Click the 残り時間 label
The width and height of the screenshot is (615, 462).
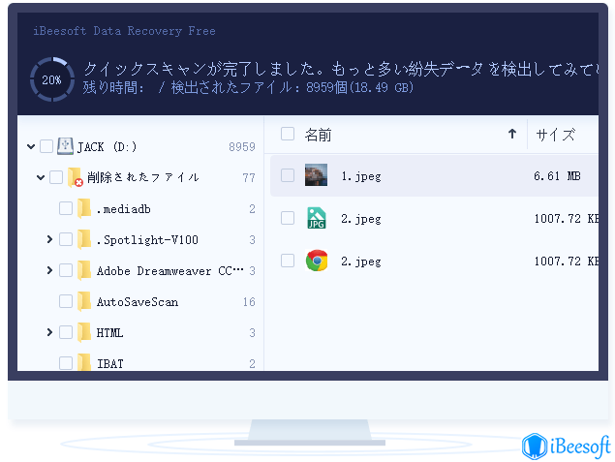pos(113,87)
